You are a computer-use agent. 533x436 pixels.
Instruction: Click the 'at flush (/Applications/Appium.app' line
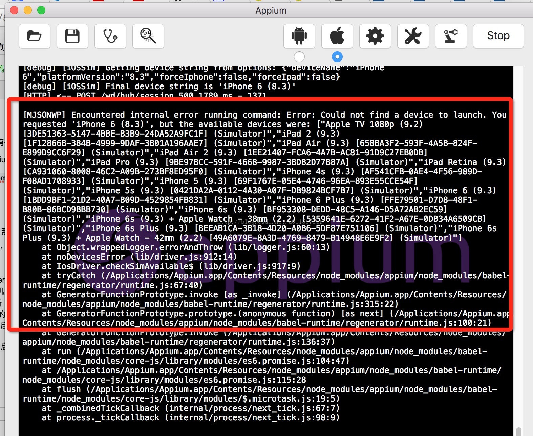(269, 389)
